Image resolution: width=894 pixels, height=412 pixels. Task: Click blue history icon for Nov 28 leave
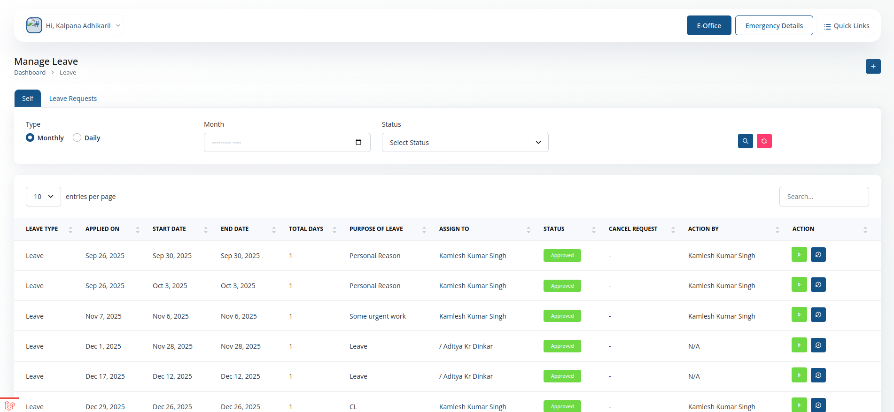click(818, 345)
